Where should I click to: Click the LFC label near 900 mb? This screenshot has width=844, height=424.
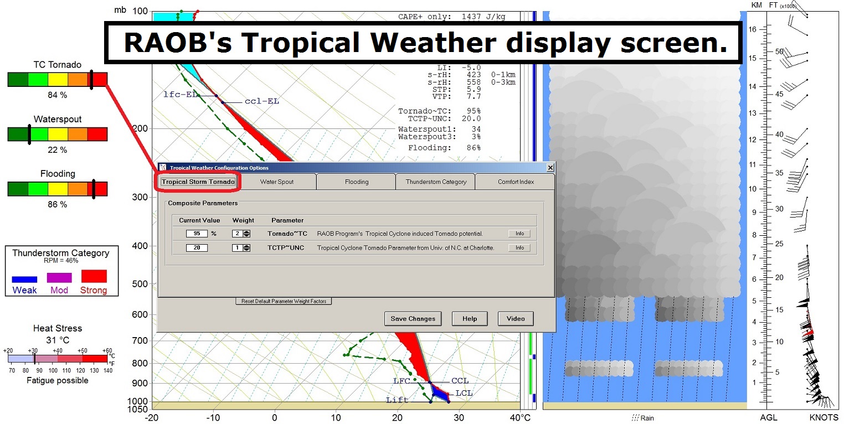(x=401, y=381)
